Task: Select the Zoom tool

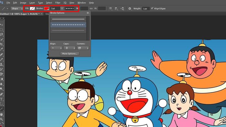Action: click(x=1, y=119)
